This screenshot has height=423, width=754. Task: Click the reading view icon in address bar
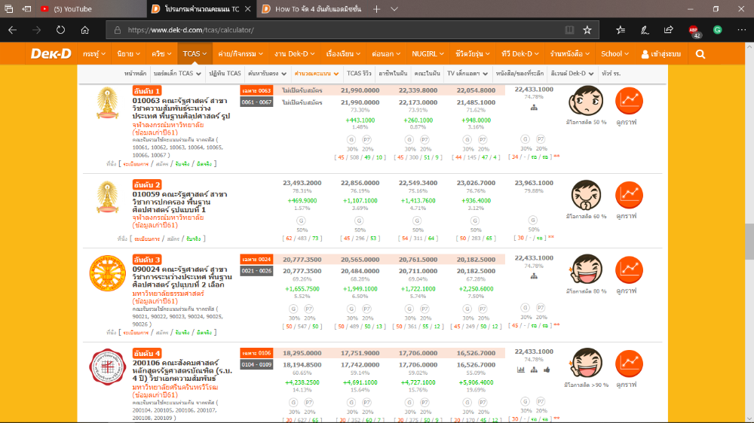coord(568,30)
